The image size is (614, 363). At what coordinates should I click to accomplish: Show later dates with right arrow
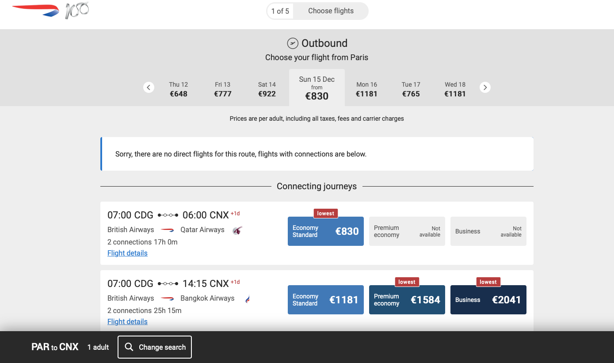point(485,88)
